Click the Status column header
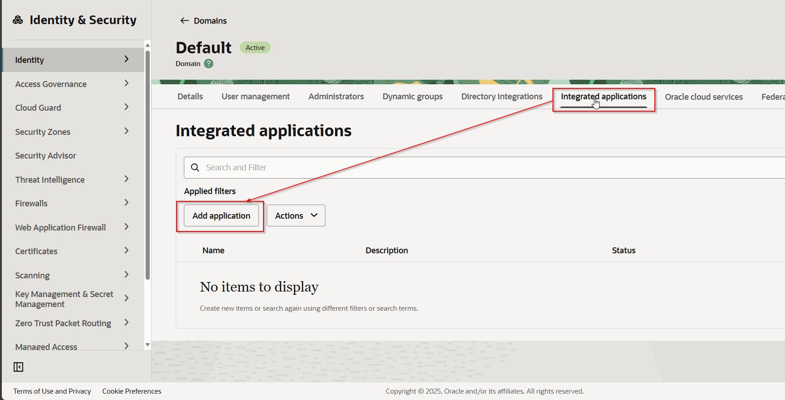Image resolution: width=785 pixels, height=400 pixels. [x=623, y=251]
